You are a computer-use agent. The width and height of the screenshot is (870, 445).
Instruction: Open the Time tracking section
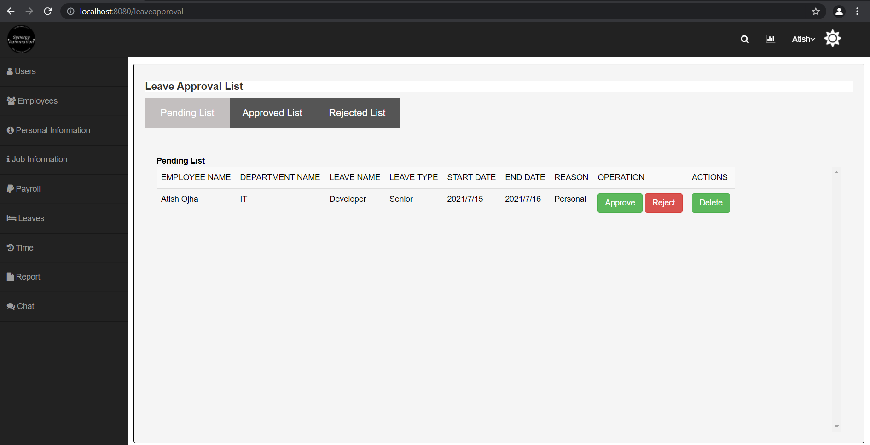click(x=24, y=247)
